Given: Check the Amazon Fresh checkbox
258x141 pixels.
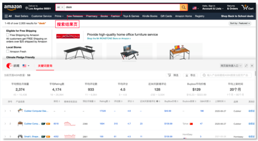Looking at the screenshot, I should point(8,51).
